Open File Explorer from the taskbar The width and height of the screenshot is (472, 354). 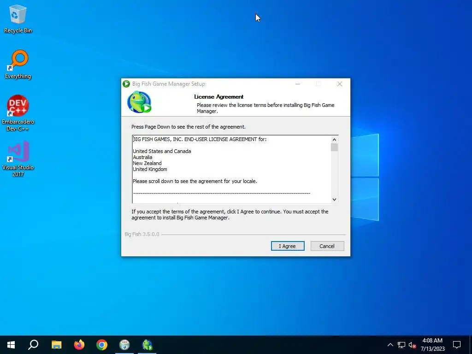pyautogui.click(x=56, y=345)
